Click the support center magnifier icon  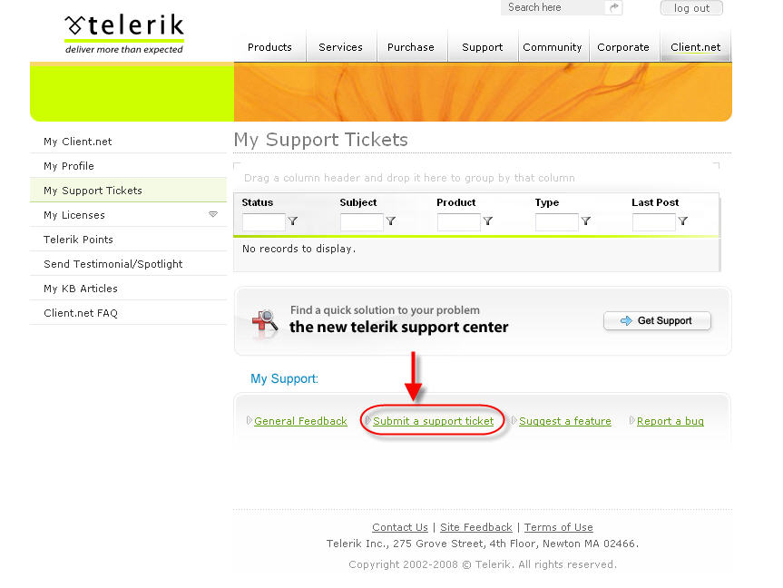click(x=265, y=320)
